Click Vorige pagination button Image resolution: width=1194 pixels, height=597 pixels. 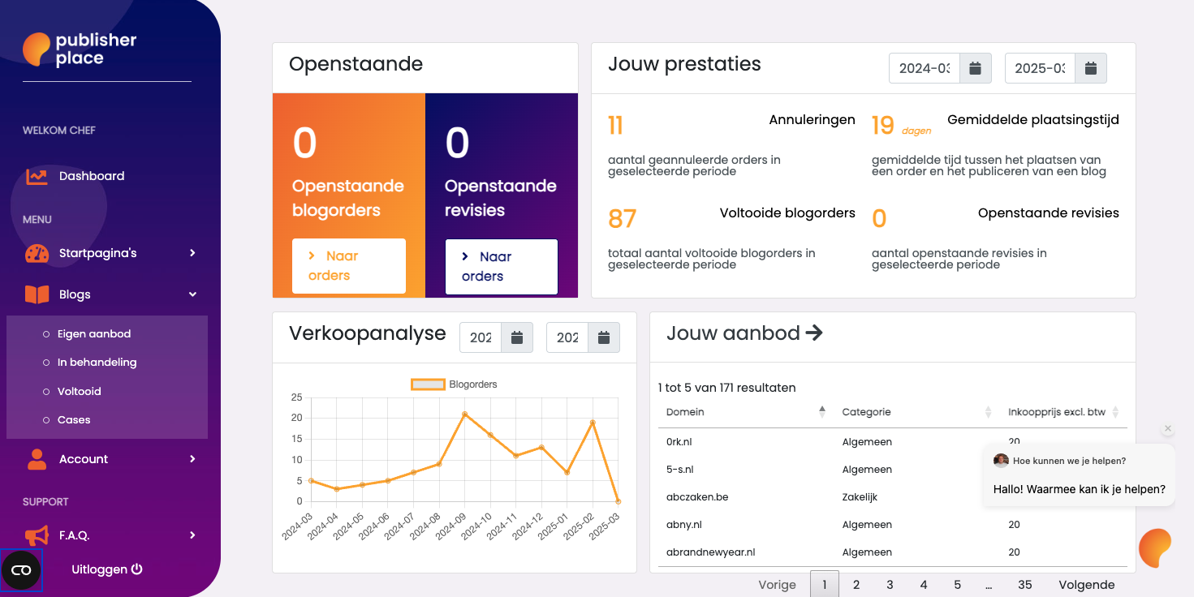(778, 584)
